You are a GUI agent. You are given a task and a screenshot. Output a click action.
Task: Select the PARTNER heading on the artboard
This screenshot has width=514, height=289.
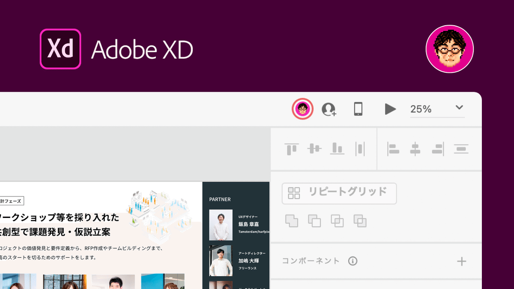[x=220, y=200]
